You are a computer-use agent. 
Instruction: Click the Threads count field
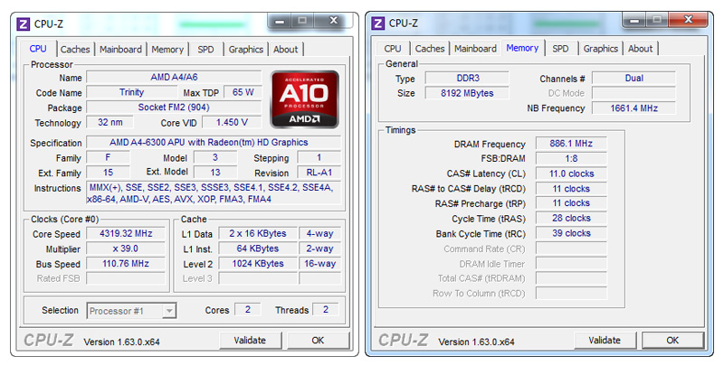tap(326, 310)
